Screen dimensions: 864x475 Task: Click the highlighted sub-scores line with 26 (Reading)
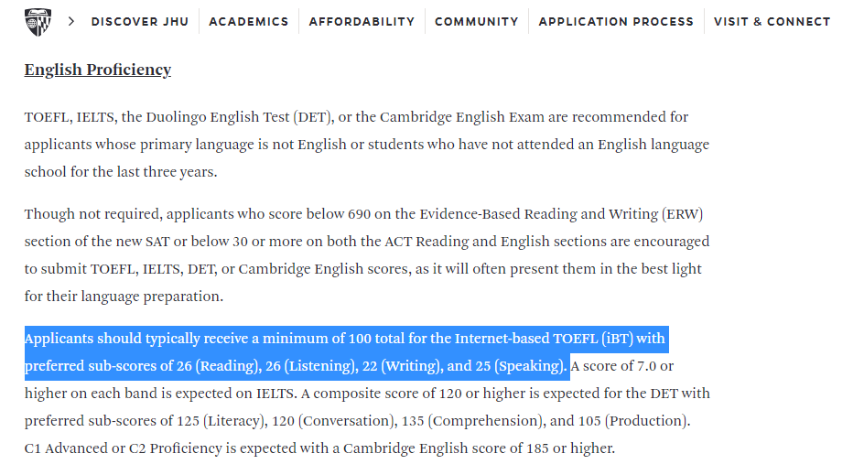point(297,366)
